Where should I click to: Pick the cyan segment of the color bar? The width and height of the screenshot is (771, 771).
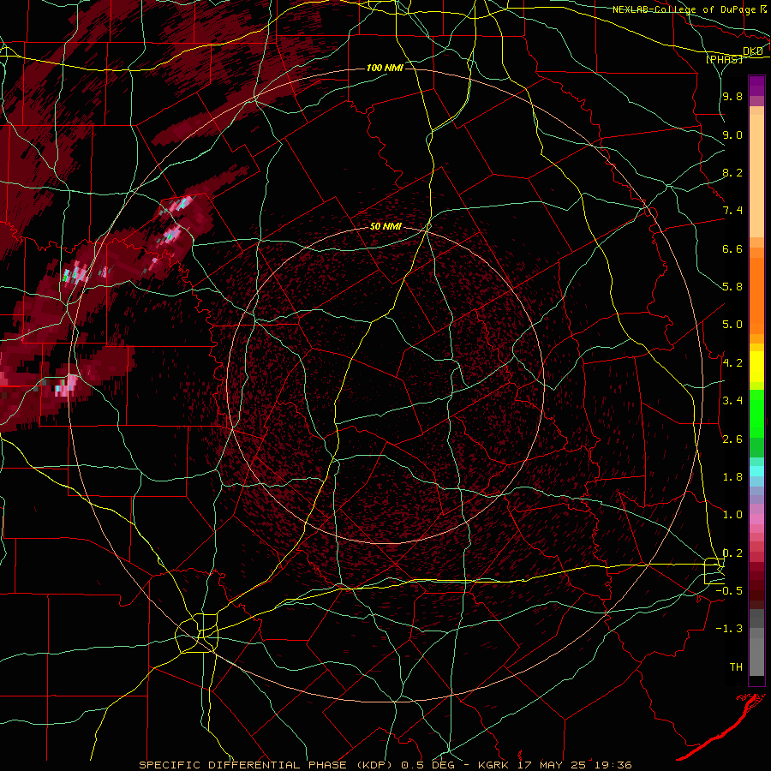click(756, 471)
